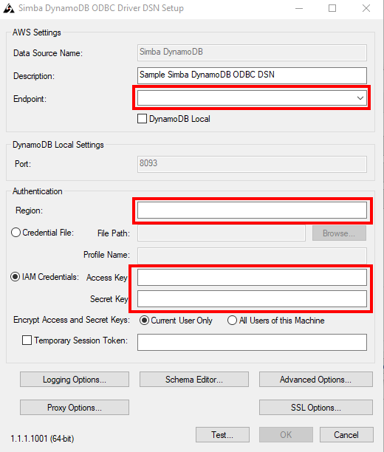The height and width of the screenshot is (452, 384).
Task: Click the version text 1.1.1.1001 (64-bit)
Action: tap(42, 439)
